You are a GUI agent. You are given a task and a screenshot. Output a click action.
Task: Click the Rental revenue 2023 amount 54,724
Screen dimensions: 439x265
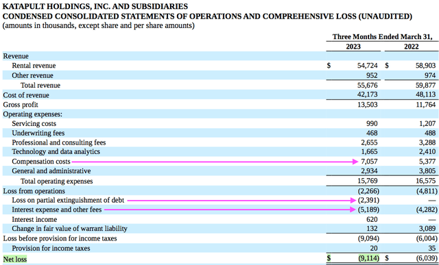[x=368, y=66]
